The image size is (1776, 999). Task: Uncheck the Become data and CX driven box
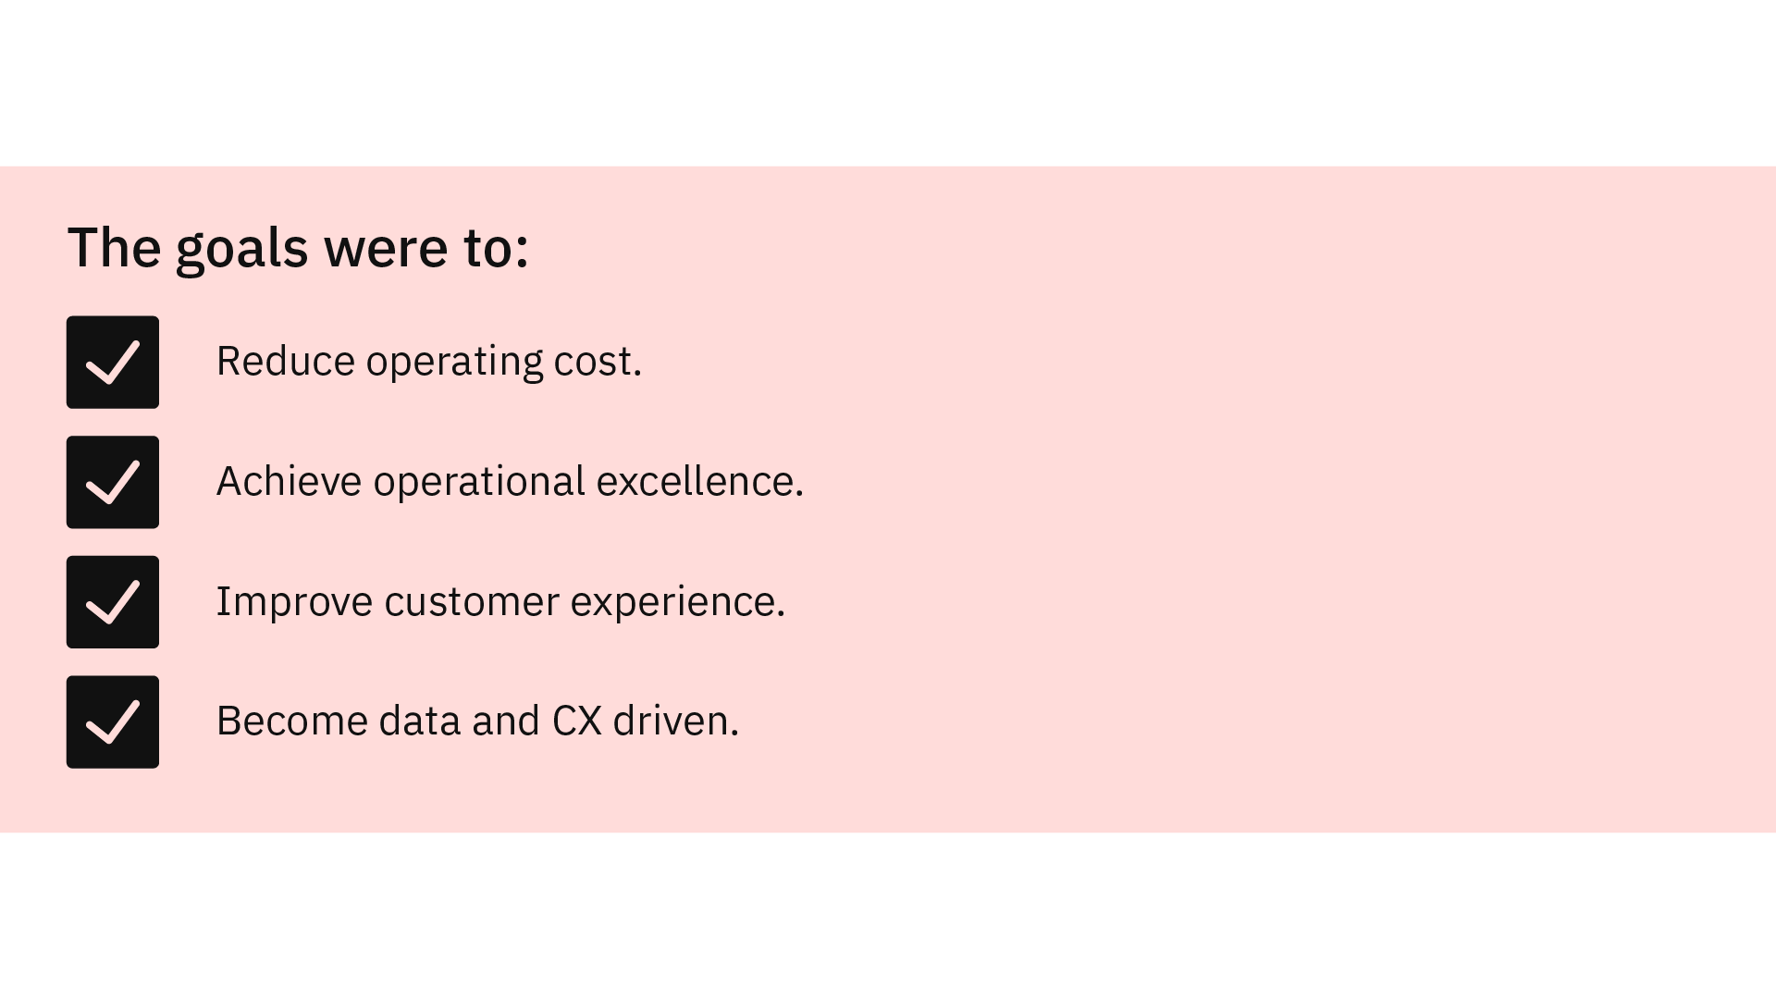click(x=113, y=721)
